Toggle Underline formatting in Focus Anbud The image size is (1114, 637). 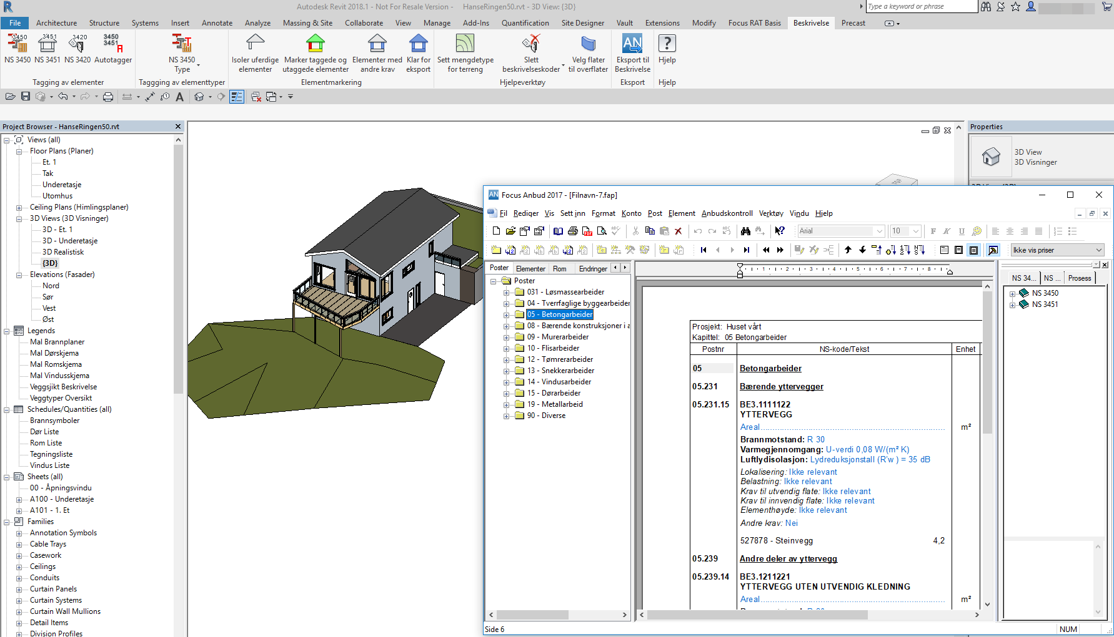tap(962, 231)
